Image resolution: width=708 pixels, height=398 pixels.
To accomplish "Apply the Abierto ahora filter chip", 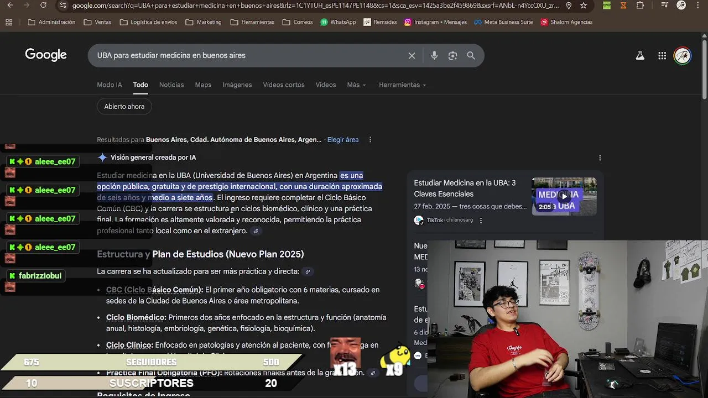I will click(x=124, y=106).
